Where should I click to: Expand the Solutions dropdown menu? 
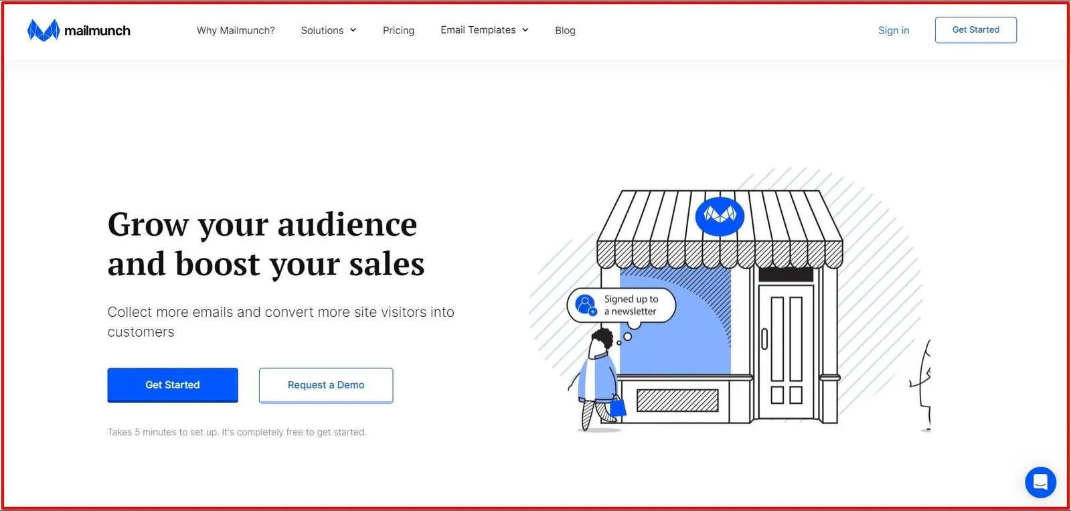(329, 30)
